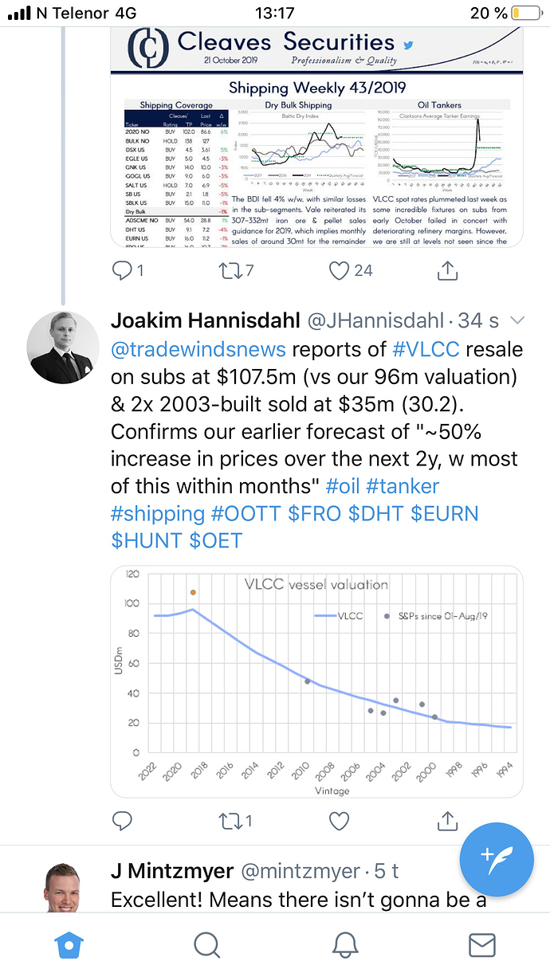This screenshot has height=977, width=550.
Task: Open the Search tab
Action: 207,945
